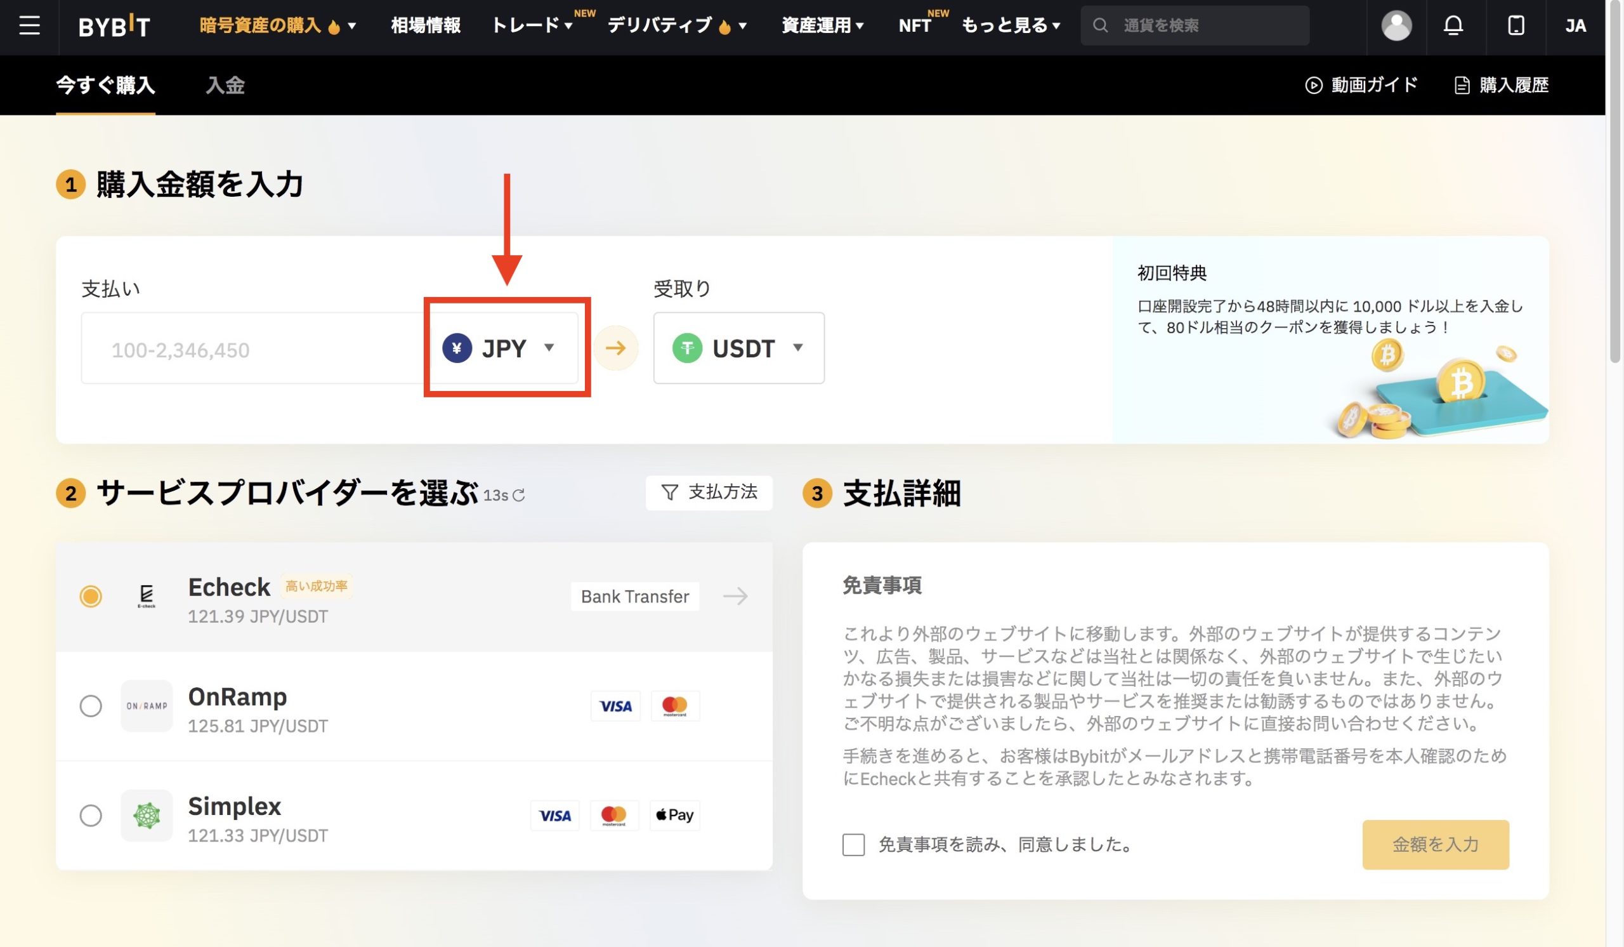Click the Bybit logo

click(115, 26)
